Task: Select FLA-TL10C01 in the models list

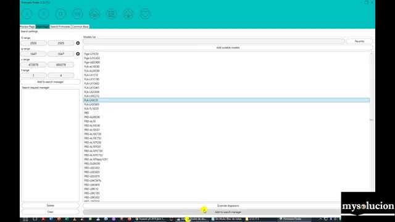Action: [92, 109]
